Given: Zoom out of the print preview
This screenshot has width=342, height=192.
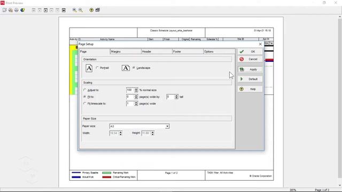Looking at the screenshot, I should (81, 10).
